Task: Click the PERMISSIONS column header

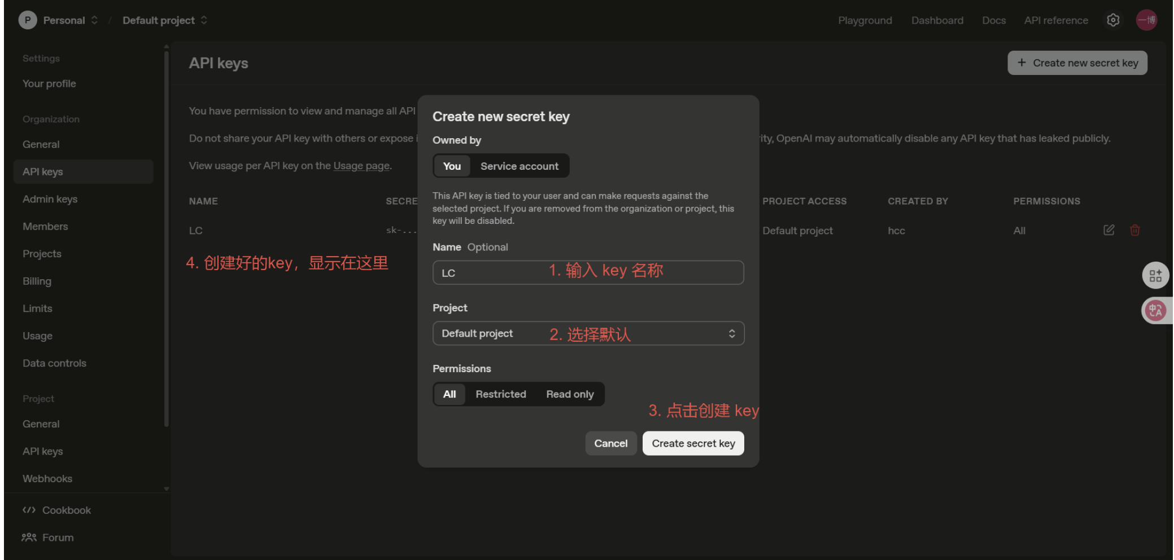Action: click(x=1046, y=201)
